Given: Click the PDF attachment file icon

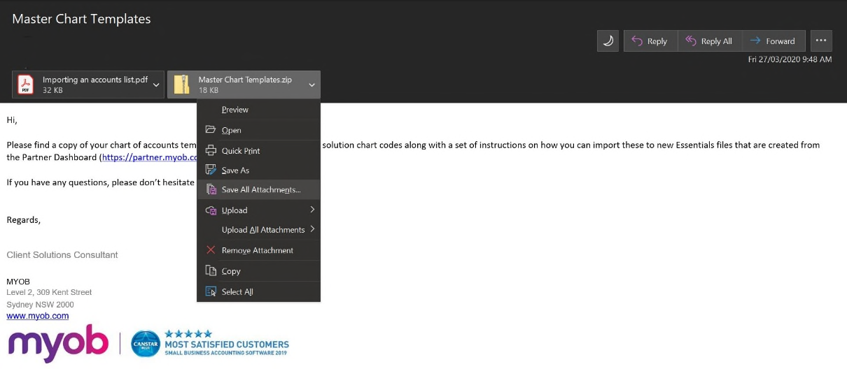Looking at the screenshot, I should pyautogui.click(x=26, y=85).
